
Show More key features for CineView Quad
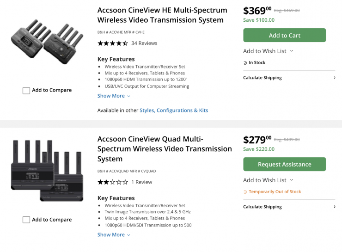click(x=113, y=234)
